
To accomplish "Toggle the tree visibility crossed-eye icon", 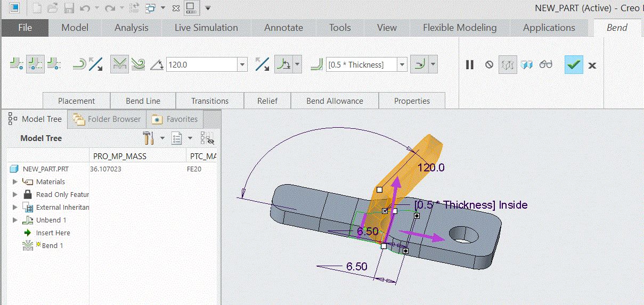I will (x=207, y=138).
